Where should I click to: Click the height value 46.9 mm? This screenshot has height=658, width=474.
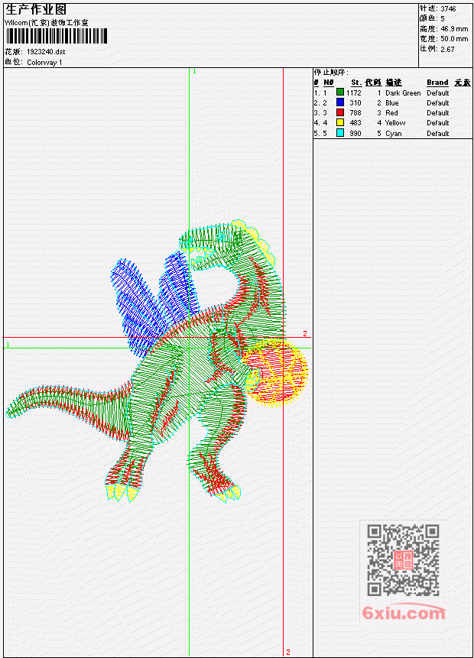(x=454, y=29)
